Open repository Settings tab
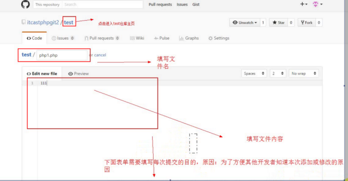 coord(219,38)
